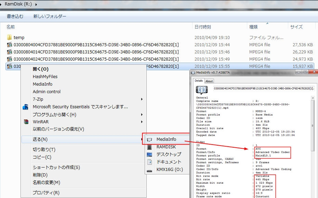The image size is (318, 198).
Task: Open プロパティ(R) from the context menu
Action: pyautogui.click(x=46, y=193)
